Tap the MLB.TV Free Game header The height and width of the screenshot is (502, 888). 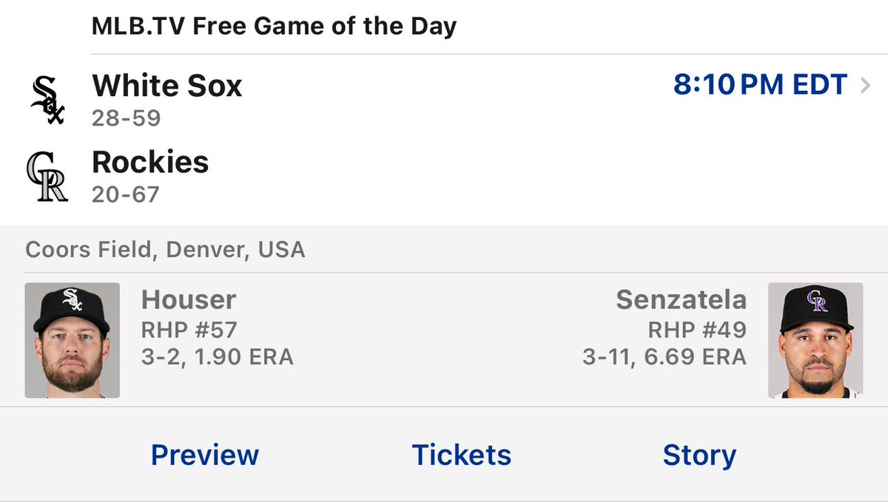pyautogui.click(x=274, y=27)
